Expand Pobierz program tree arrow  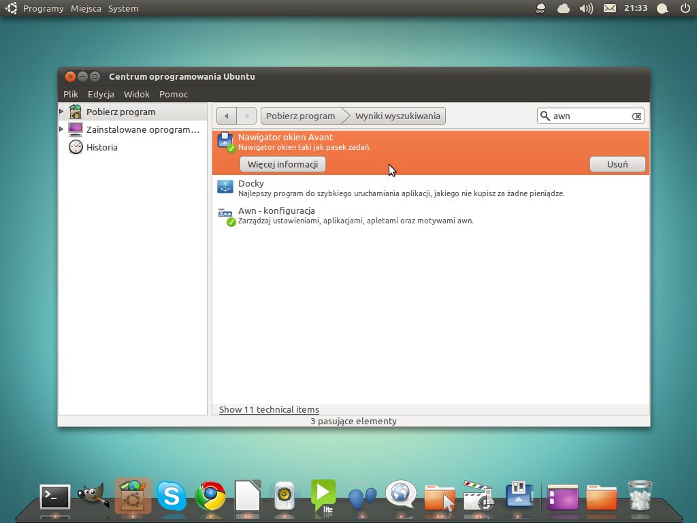[x=61, y=111]
